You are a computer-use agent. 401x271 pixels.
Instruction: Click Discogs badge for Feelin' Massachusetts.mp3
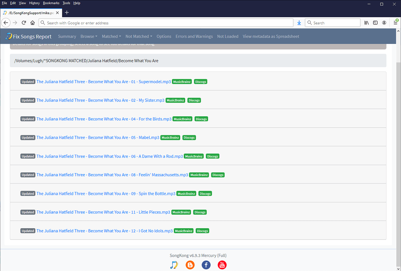pos(218,175)
